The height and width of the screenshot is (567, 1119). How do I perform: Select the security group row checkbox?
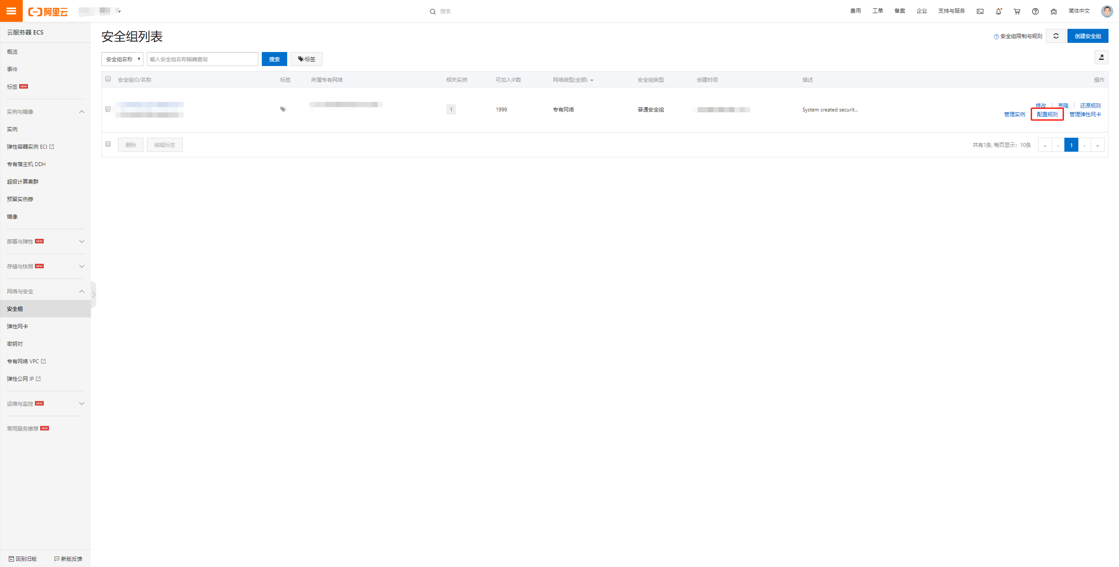(x=108, y=109)
